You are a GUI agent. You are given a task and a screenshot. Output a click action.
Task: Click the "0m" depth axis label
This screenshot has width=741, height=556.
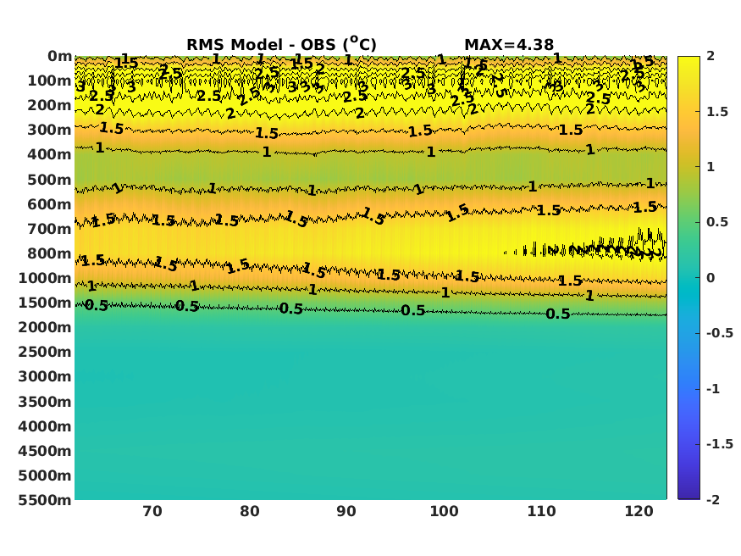click(x=59, y=56)
